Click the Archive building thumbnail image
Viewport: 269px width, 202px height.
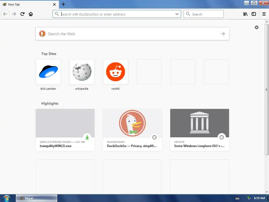coord(200,123)
